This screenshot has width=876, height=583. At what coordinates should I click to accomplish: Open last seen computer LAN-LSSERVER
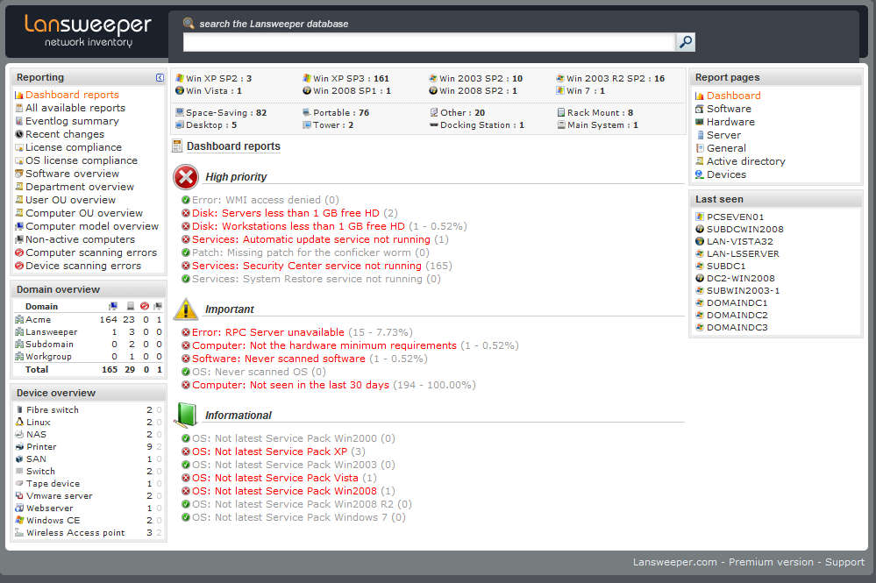pyautogui.click(x=743, y=253)
